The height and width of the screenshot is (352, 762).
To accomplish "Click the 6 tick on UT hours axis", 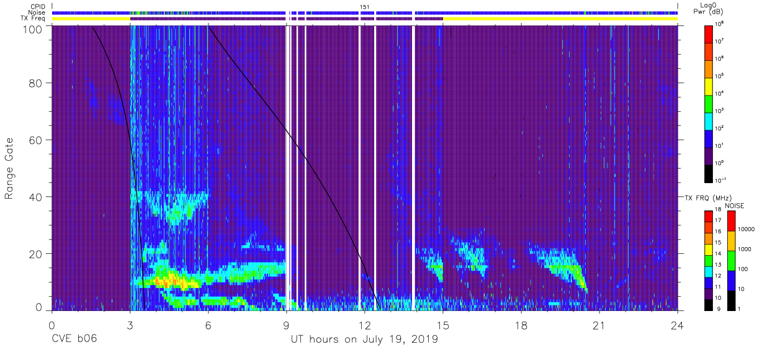I will 208,325.
